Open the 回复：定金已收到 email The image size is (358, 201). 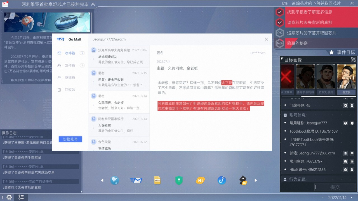[x=119, y=79]
